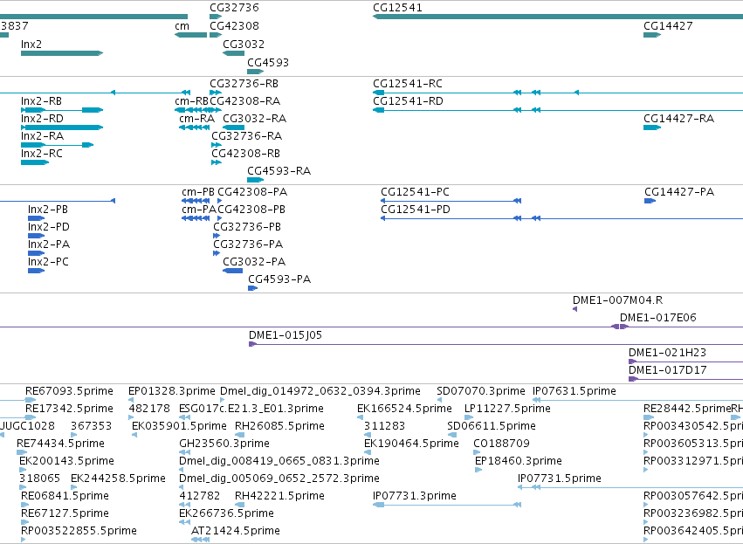The image size is (743, 544).
Task: Click the CG12541 gene label
Action: pyautogui.click(x=397, y=8)
